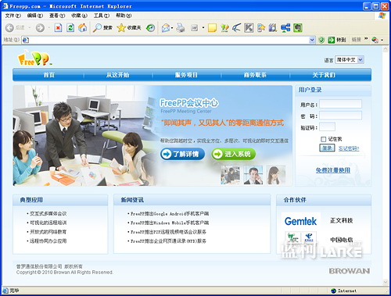
Task: Click the page's vertical scrollbar down arrow
Action: tap(386, 282)
